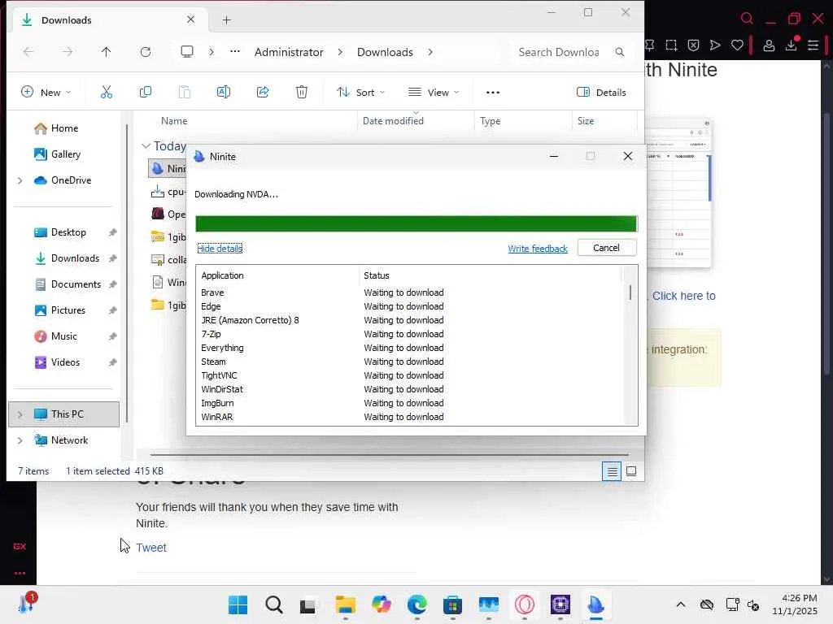Go up one folder with the Up arrow

[107, 51]
